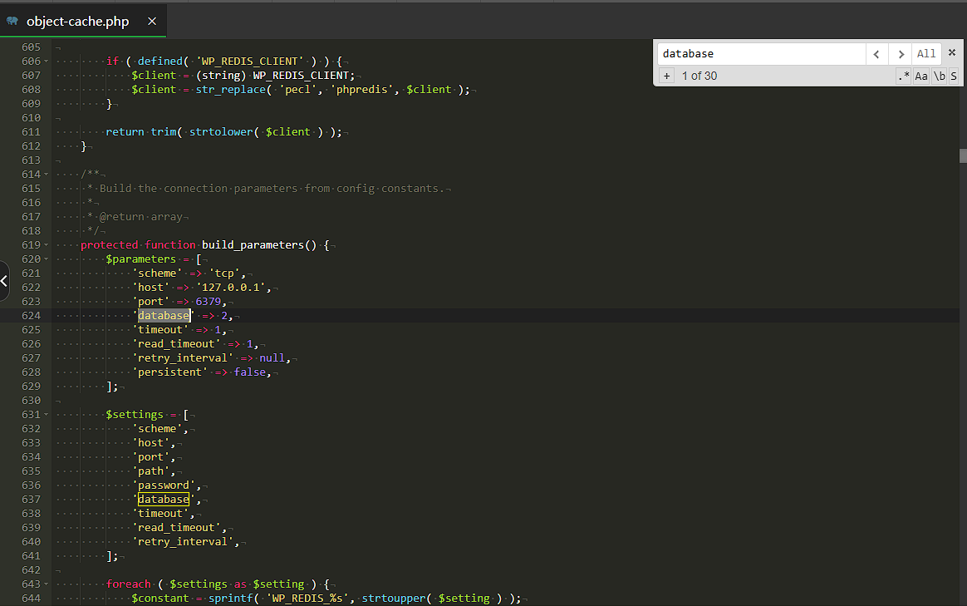Collapse the $settings array at line 631
The image size is (967, 606).
47,415
